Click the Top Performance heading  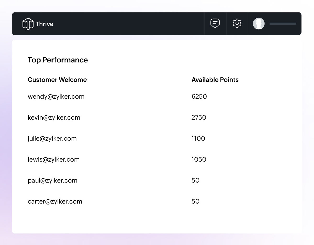click(x=58, y=60)
